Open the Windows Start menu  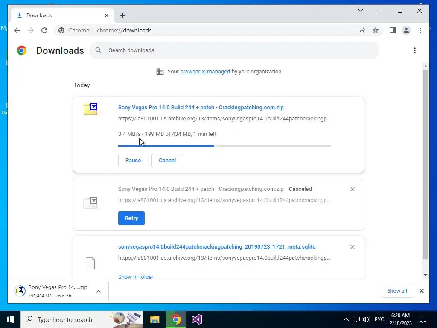(x=10, y=319)
